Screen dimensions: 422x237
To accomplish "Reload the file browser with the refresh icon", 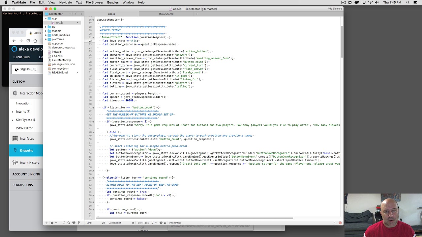I will click(64, 223).
